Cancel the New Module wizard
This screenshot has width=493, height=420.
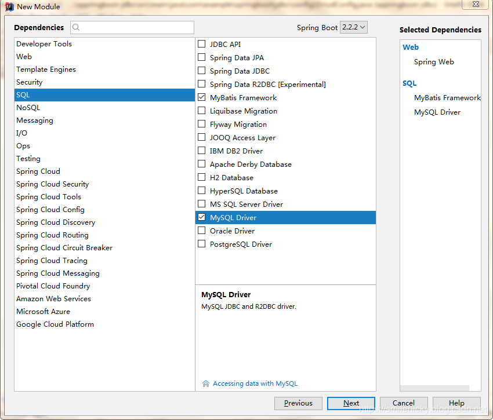pyautogui.click(x=404, y=403)
